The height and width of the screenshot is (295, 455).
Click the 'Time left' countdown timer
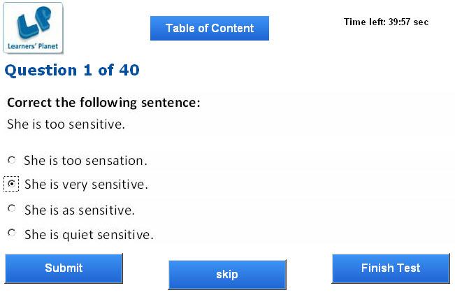click(387, 22)
